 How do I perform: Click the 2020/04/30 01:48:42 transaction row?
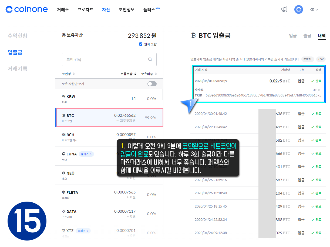(258, 114)
